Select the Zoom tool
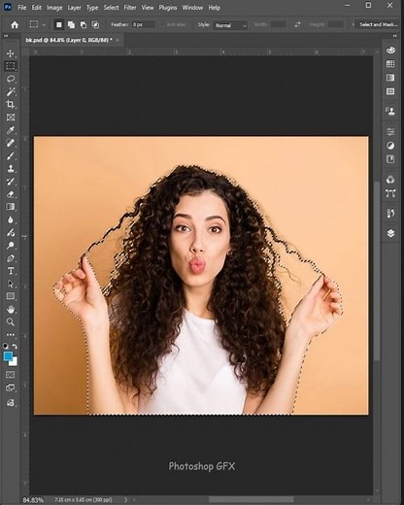 (11, 321)
